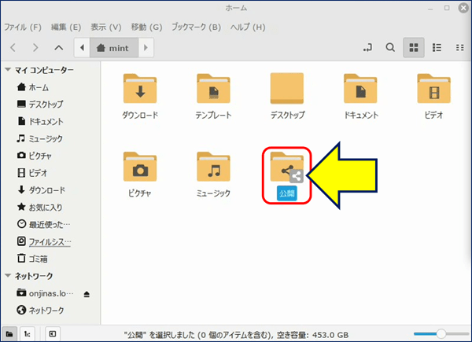Collapse the ネットワーク section
The image size is (472, 342).
(8, 275)
